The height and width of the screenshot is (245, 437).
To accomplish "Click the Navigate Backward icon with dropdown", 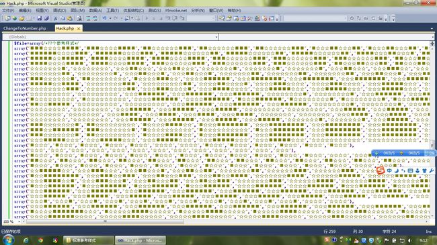I will (x=128, y=18).
